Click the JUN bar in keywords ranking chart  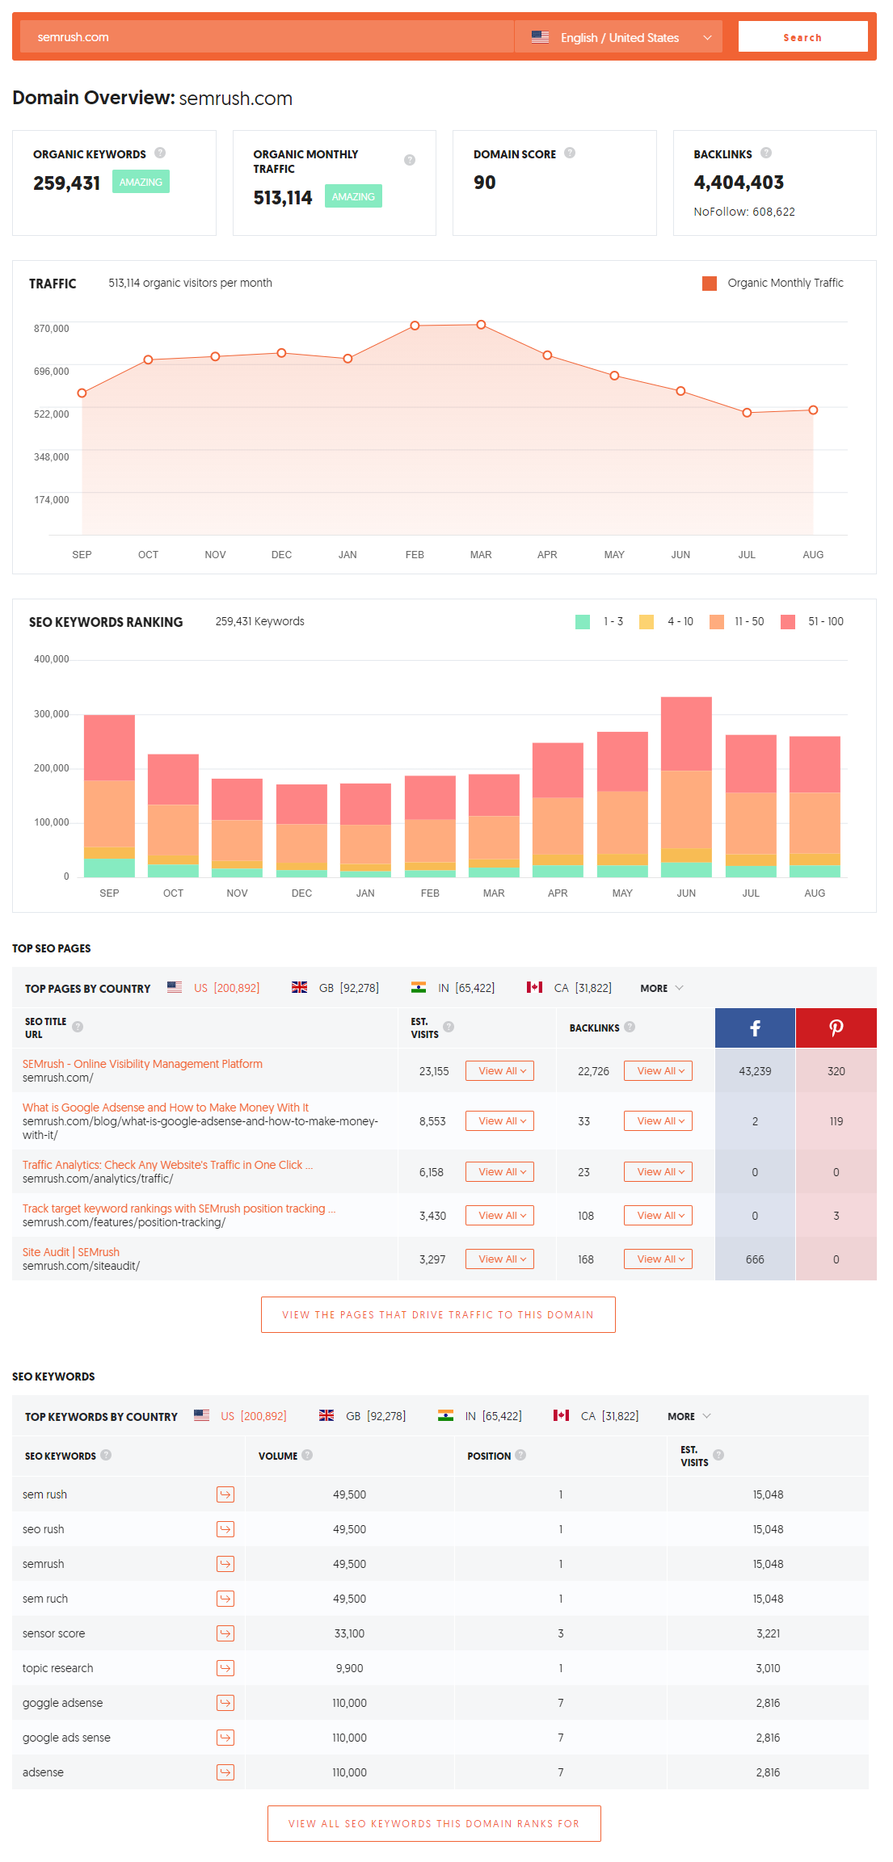coord(686,787)
